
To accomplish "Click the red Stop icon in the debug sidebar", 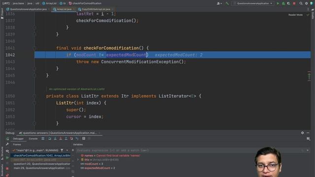I will pyautogui.click(x=7, y=169).
